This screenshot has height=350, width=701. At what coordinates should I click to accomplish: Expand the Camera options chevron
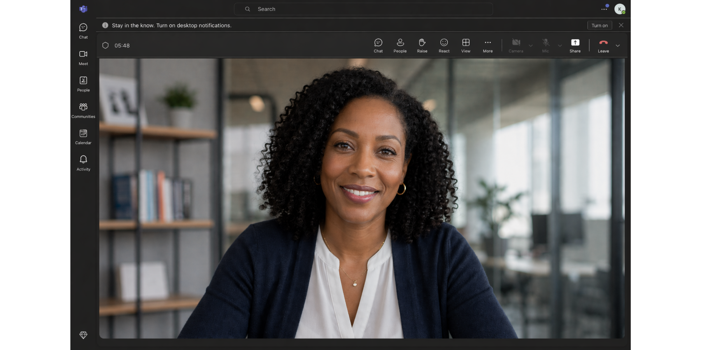tap(531, 46)
